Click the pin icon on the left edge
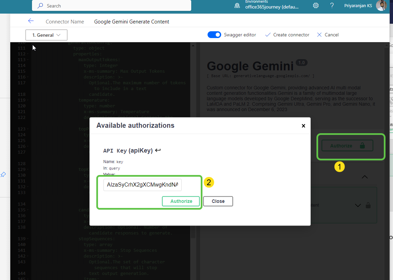Viewport: 393px width, 280px height. (3, 174)
